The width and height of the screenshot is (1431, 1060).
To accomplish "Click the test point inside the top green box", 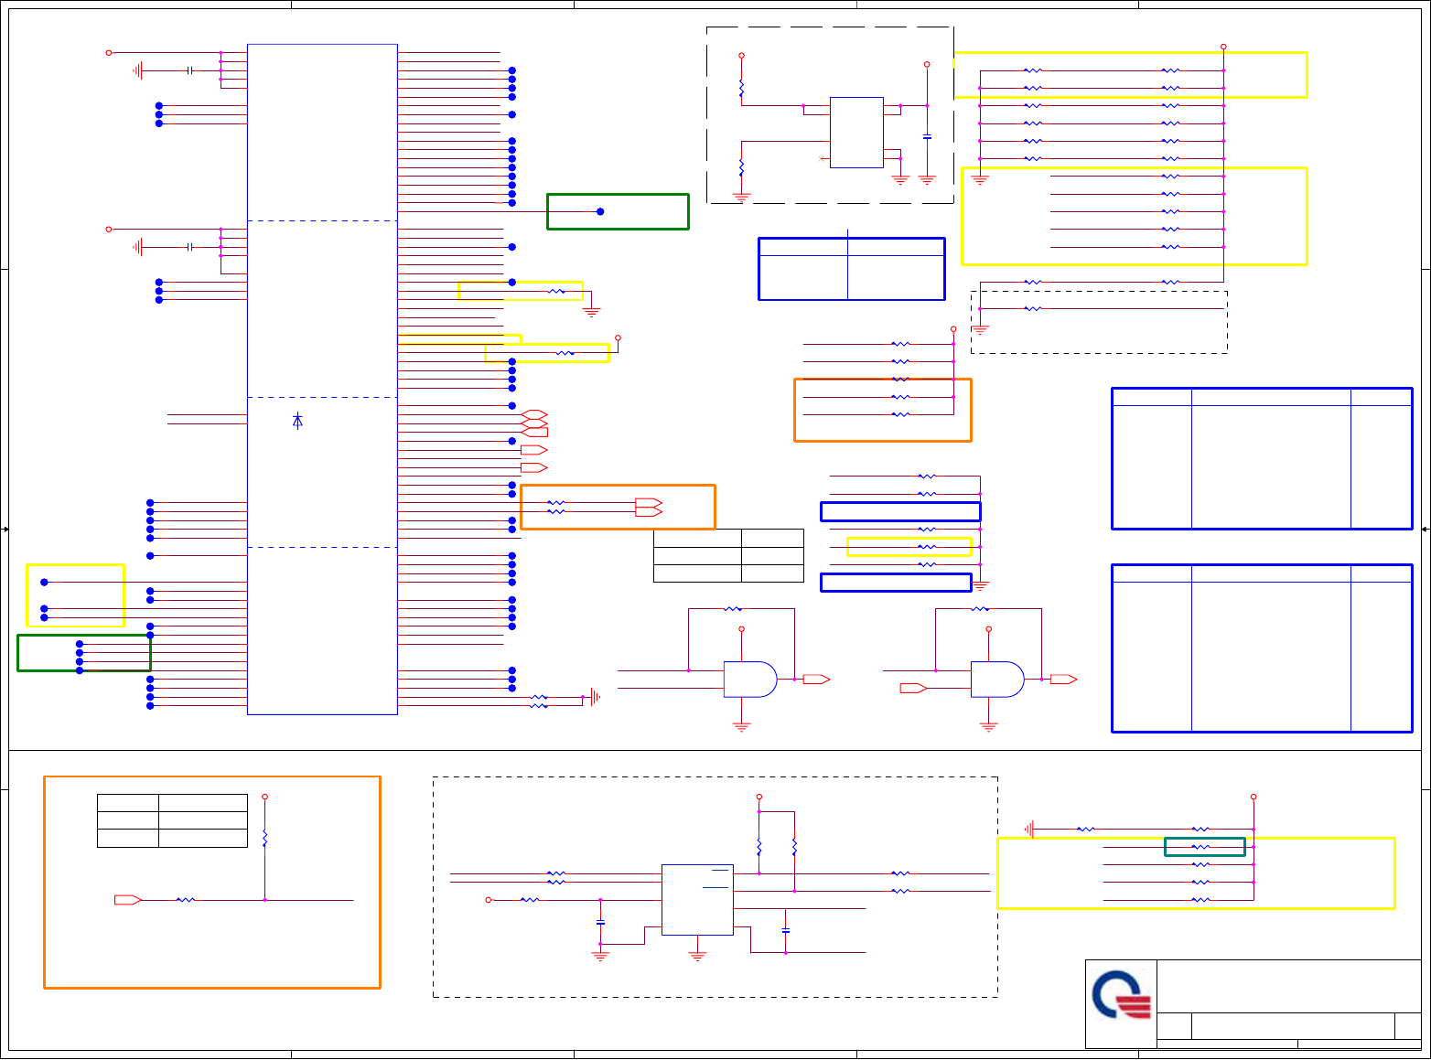I will [600, 211].
